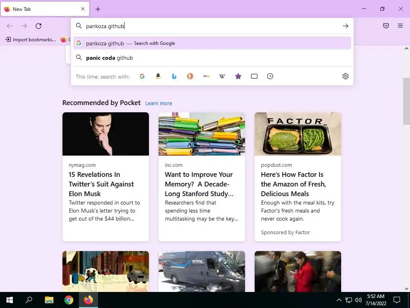This screenshot has height=308, width=410.
Task: Open File Explorer from taskbar
Action: tap(49, 300)
